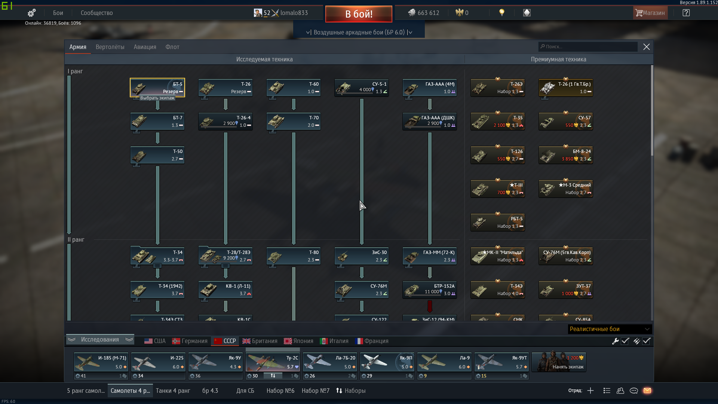This screenshot has width=718, height=404.
Task: Add squad member with plus icon
Action: pos(590,391)
